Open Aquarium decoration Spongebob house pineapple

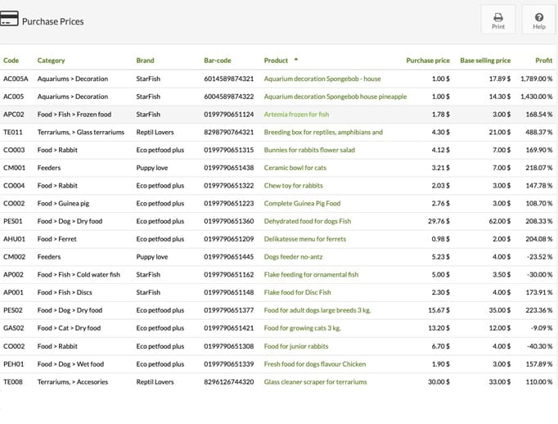335,97
